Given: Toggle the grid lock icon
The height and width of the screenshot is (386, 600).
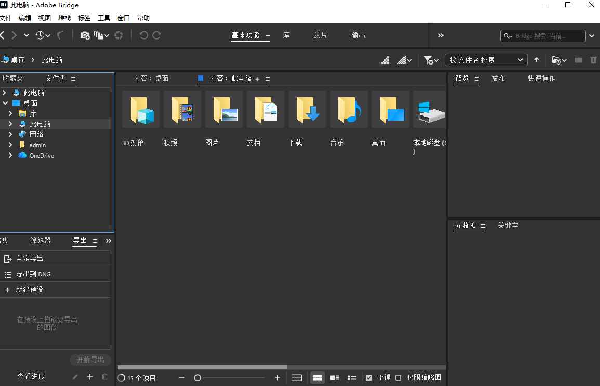Looking at the screenshot, I should 296,378.
